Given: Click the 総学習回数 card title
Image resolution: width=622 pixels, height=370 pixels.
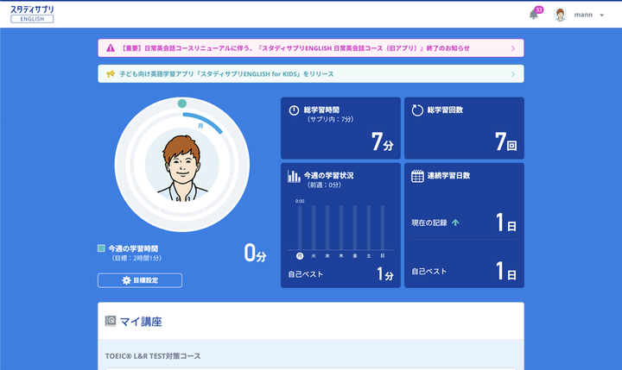Looking at the screenshot, I should point(445,110).
